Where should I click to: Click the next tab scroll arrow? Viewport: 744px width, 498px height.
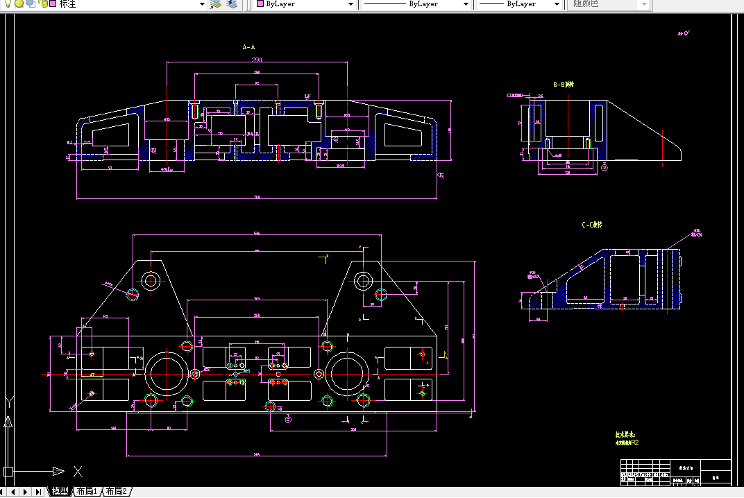click(25, 492)
